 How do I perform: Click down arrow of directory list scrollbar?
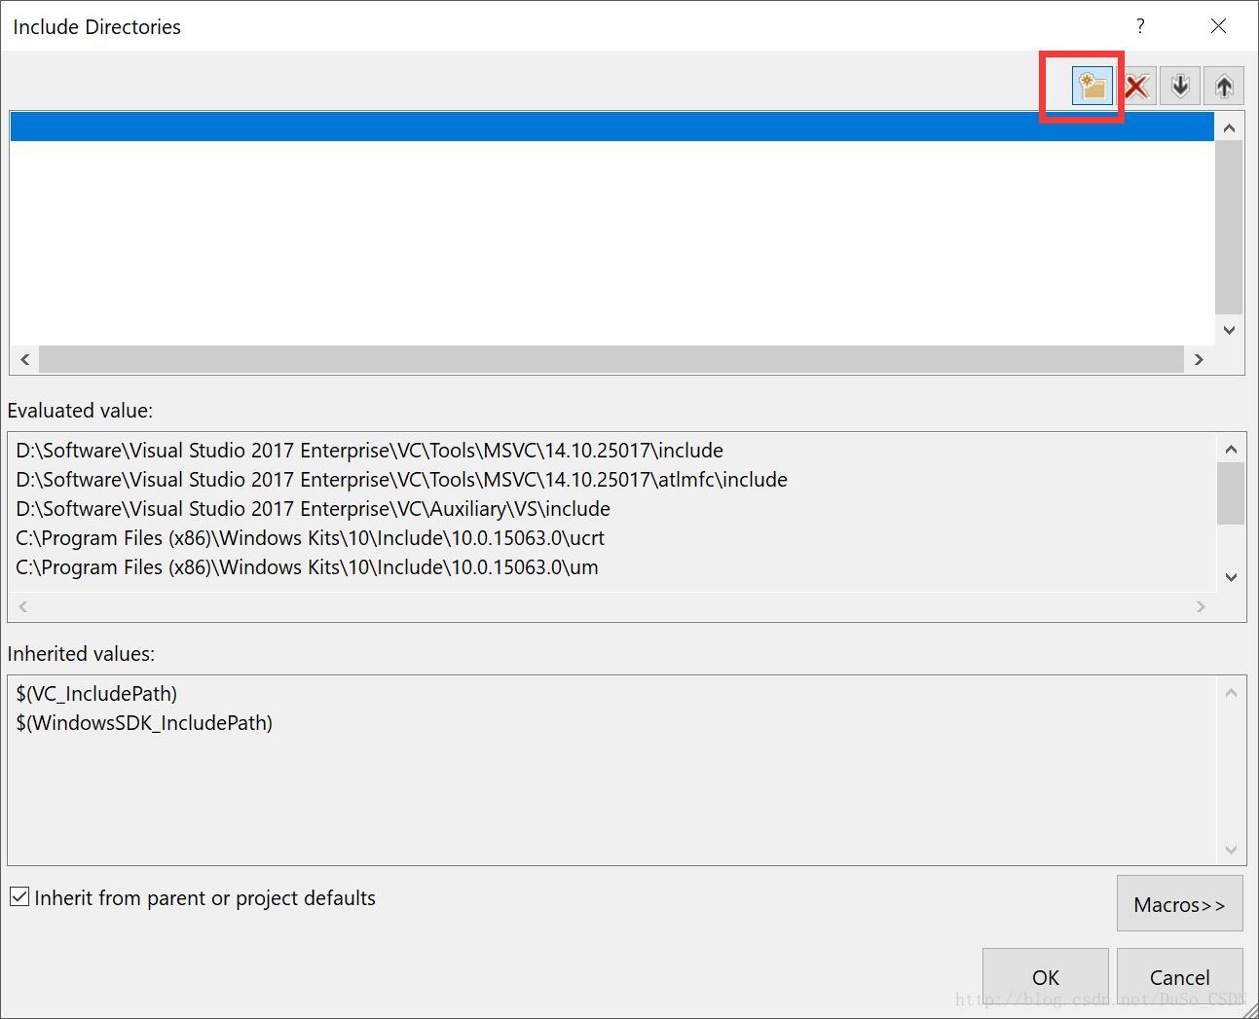(1229, 330)
